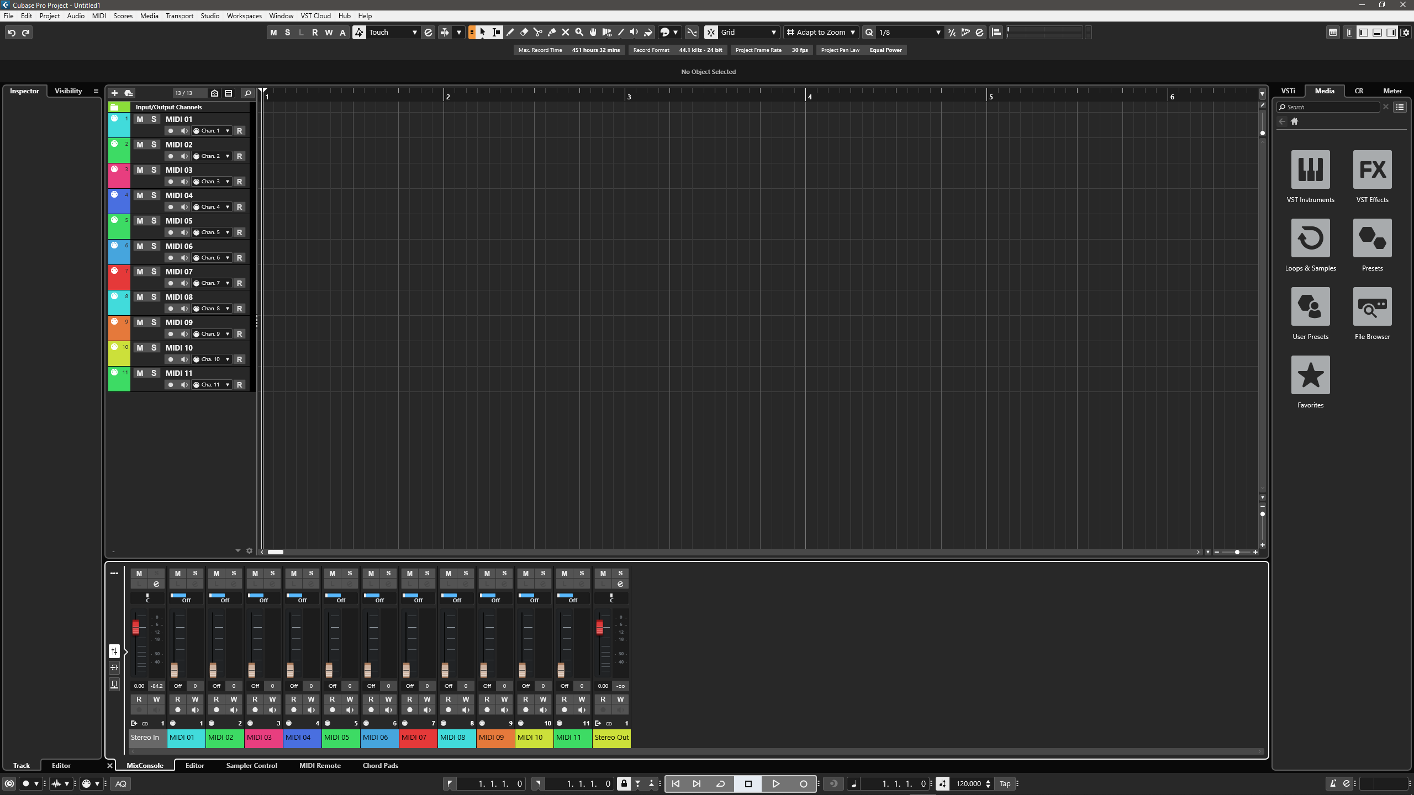Screen dimensions: 1414x795
Task: Click the Tap tempo button
Action: [x=1005, y=783]
